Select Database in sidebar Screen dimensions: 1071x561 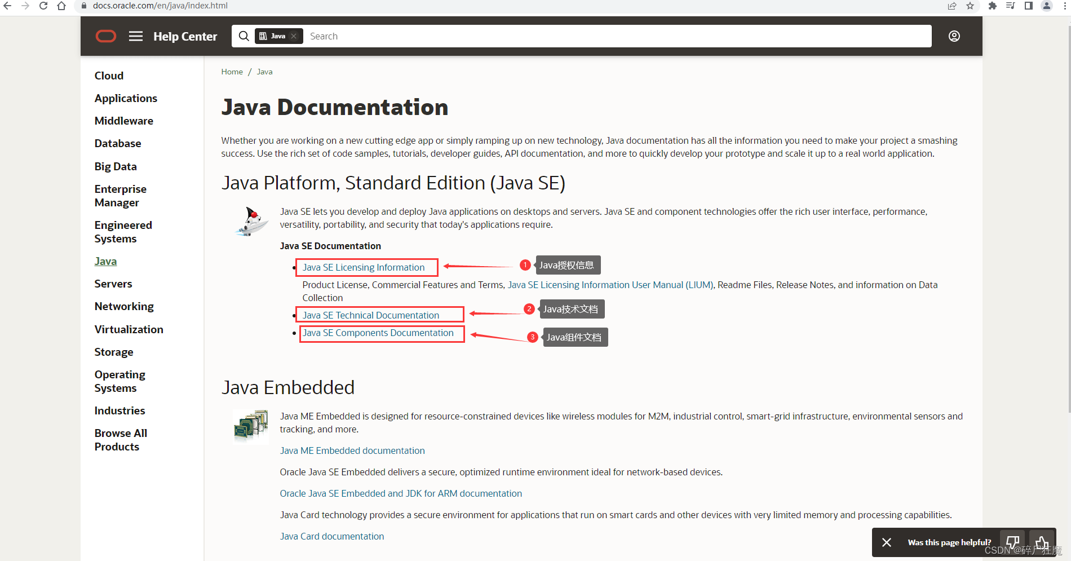pyautogui.click(x=118, y=143)
